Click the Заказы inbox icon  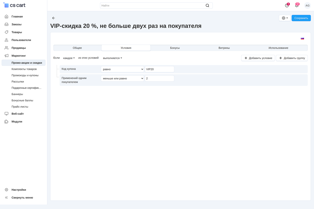[7, 24]
